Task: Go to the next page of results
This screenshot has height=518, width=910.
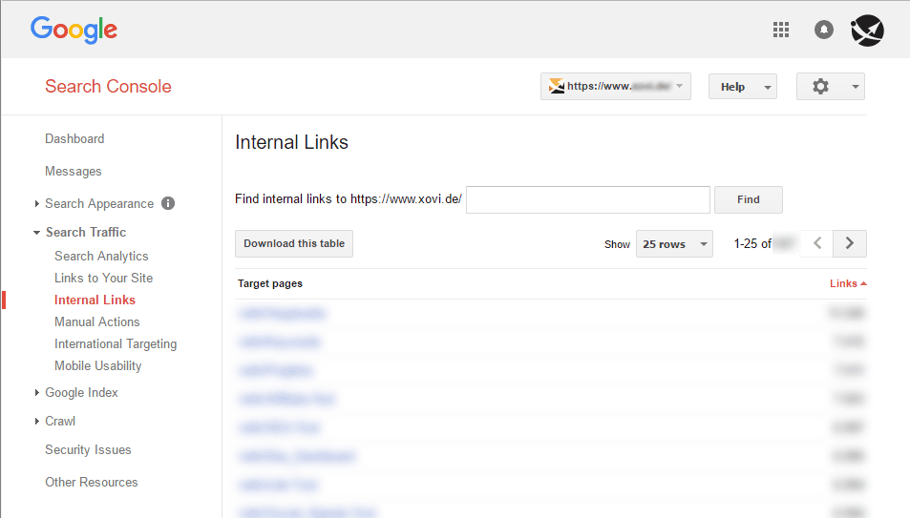Action: pyautogui.click(x=849, y=243)
